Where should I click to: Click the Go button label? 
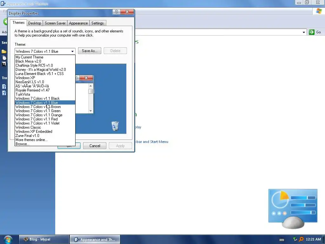(x=318, y=32)
